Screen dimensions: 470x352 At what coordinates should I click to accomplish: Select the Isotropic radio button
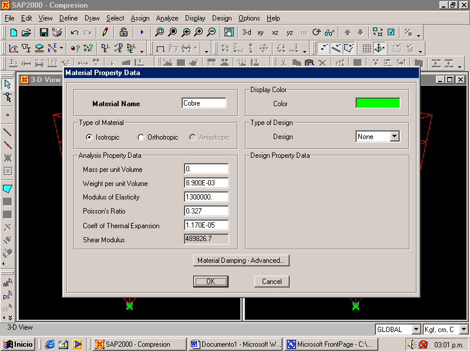[89, 137]
